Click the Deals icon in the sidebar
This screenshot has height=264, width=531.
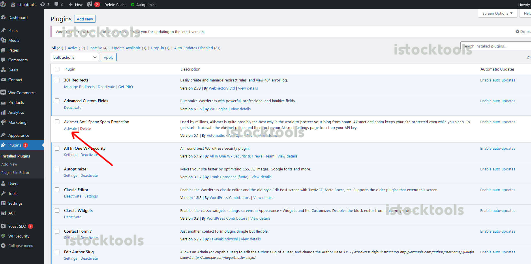click(x=3, y=70)
